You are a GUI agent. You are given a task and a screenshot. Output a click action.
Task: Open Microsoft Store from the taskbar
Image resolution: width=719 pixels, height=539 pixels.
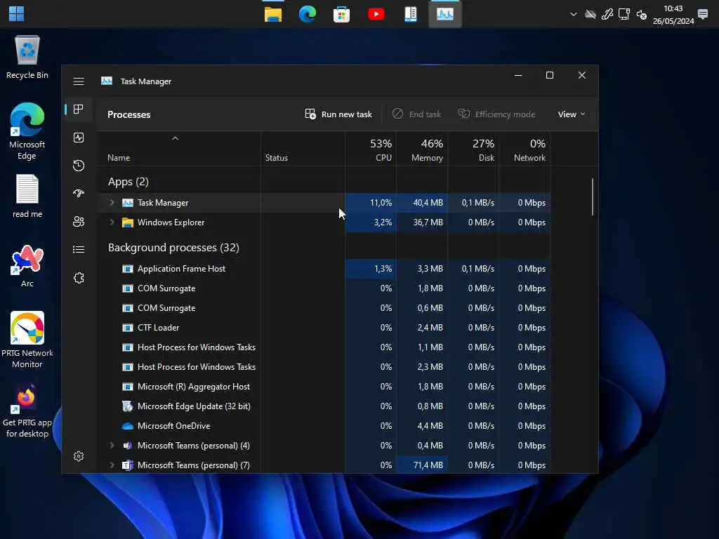[x=342, y=14]
